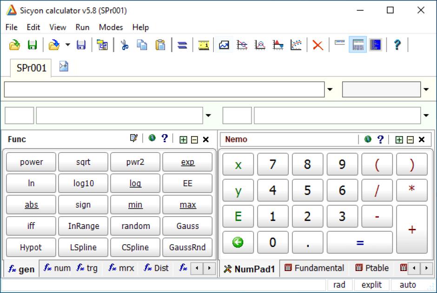Open the top-right result field dropdown
Viewport: 437px width, 293px height.
426,89
